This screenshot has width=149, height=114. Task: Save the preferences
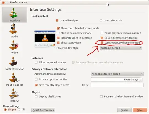pos(140,110)
